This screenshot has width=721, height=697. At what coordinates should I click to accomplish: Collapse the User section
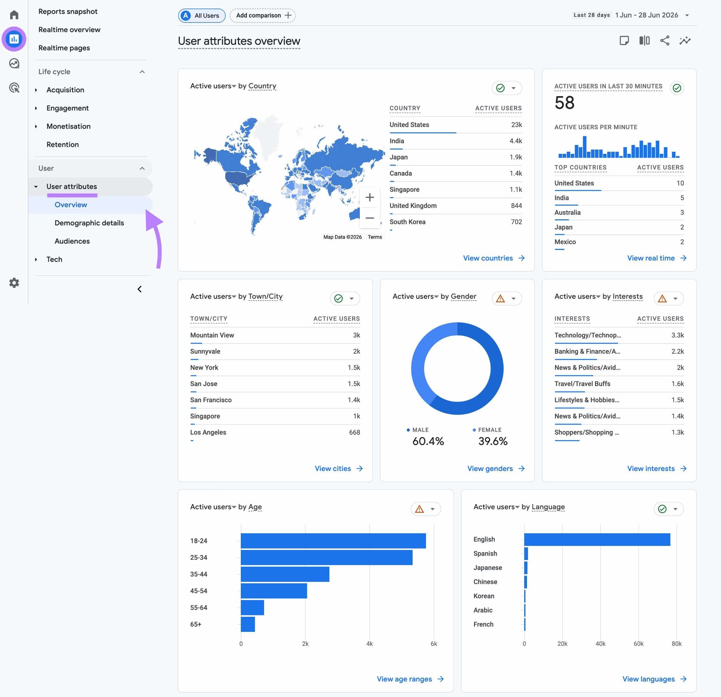[142, 169]
